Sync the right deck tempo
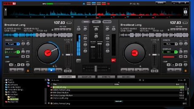This screenshot has height=109, width=194. point(145,70)
